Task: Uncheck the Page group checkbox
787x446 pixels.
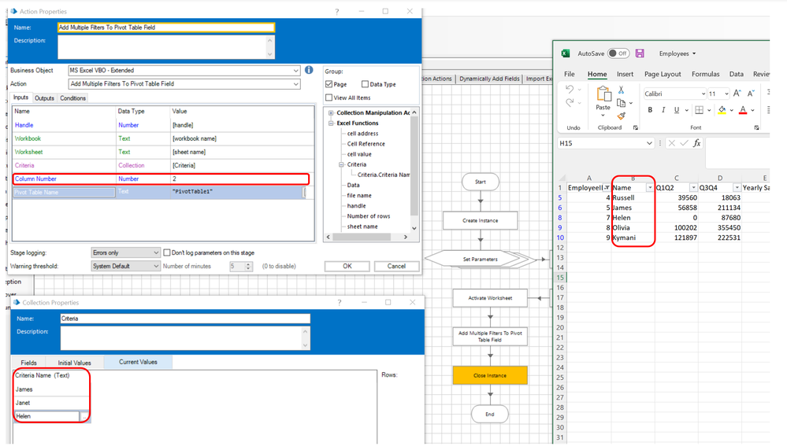Action: pos(329,84)
